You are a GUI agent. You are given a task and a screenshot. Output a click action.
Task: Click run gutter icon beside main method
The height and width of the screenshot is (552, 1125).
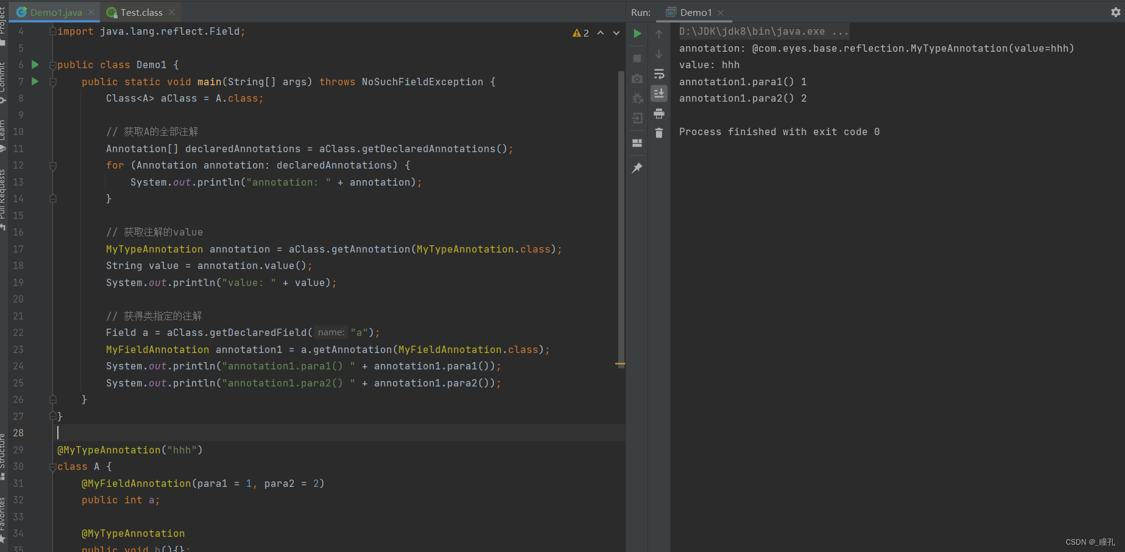pyautogui.click(x=35, y=82)
